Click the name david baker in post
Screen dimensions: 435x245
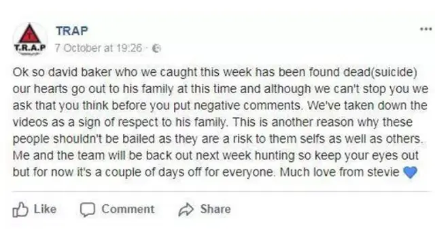pos(80,72)
